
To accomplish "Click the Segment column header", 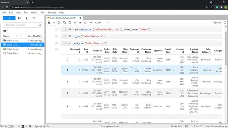I will 158,50.
